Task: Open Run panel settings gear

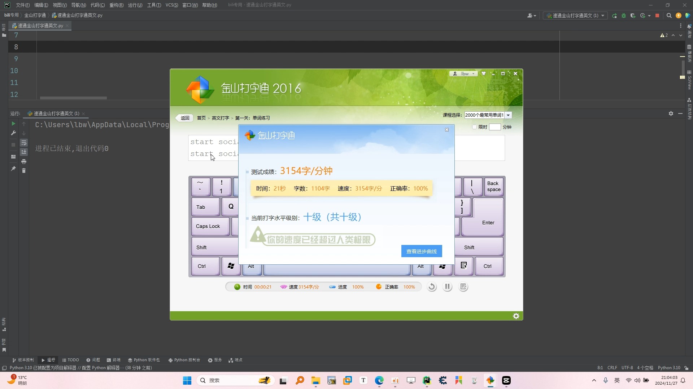Action: click(x=671, y=113)
